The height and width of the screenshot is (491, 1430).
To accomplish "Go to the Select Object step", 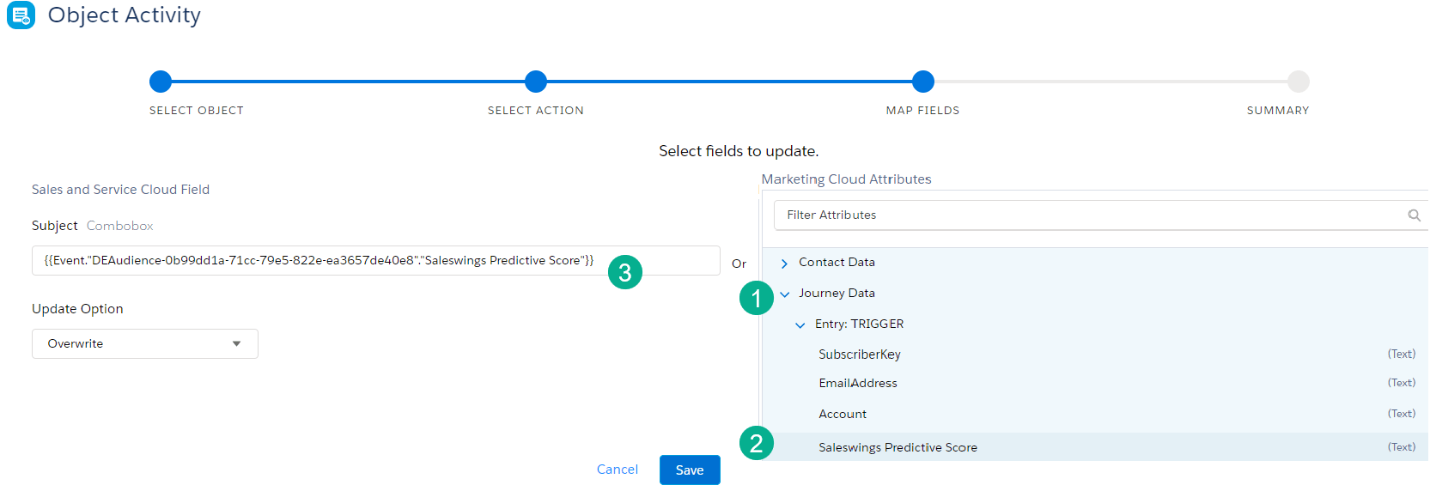I will click(x=161, y=82).
